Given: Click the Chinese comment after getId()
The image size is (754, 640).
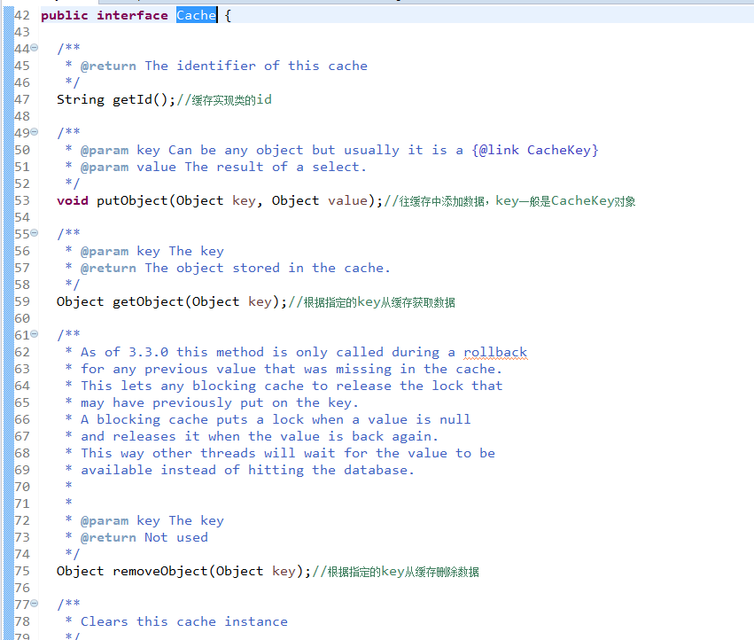Looking at the screenshot, I should point(224,99).
